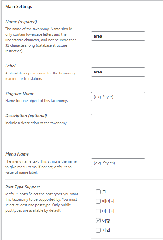
Task: Click the Singular Name heading
Action: [20, 94]
